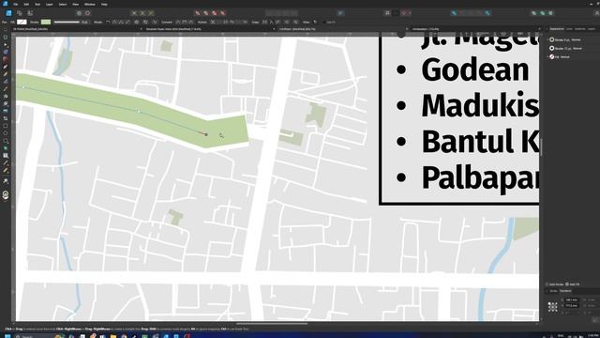This screenshot has width=600, height=338.
Task: Select the Node tool
Action: pos(6,44)
